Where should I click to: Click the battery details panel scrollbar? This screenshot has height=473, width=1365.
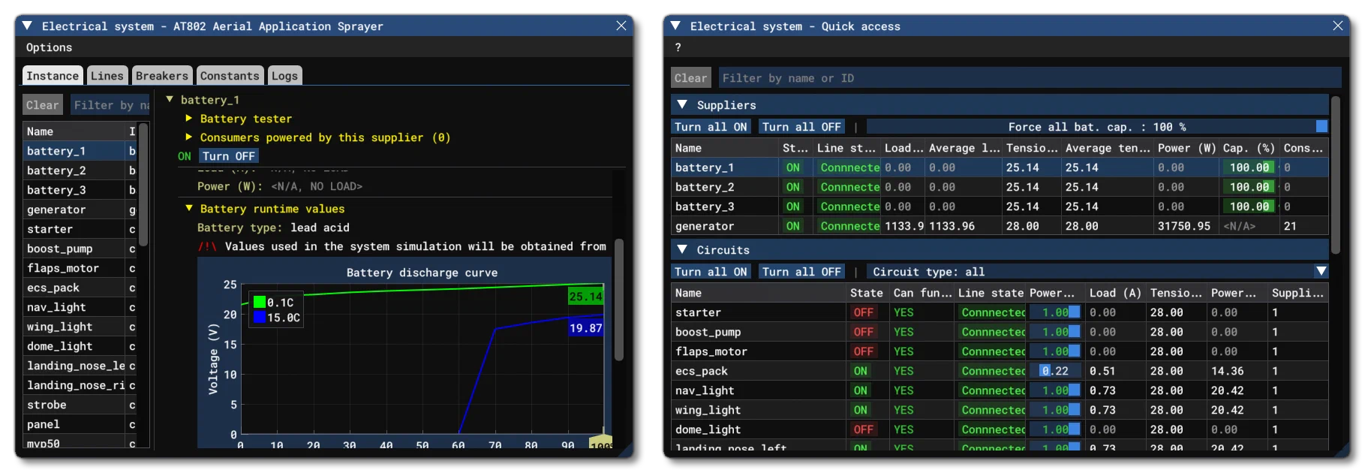pos(619,300)
